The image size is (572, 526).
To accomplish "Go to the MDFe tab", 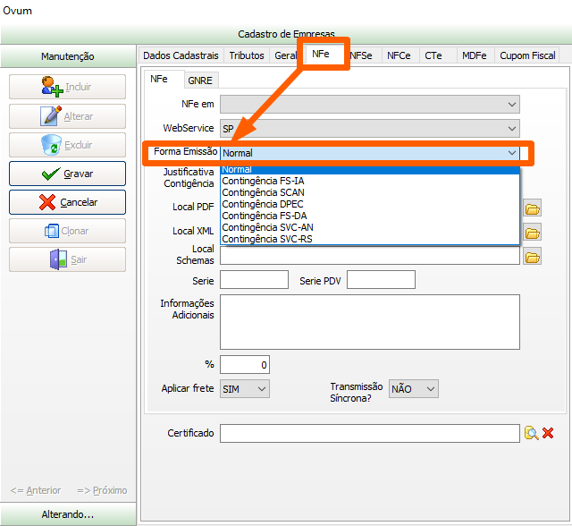I will coord(474,55).
